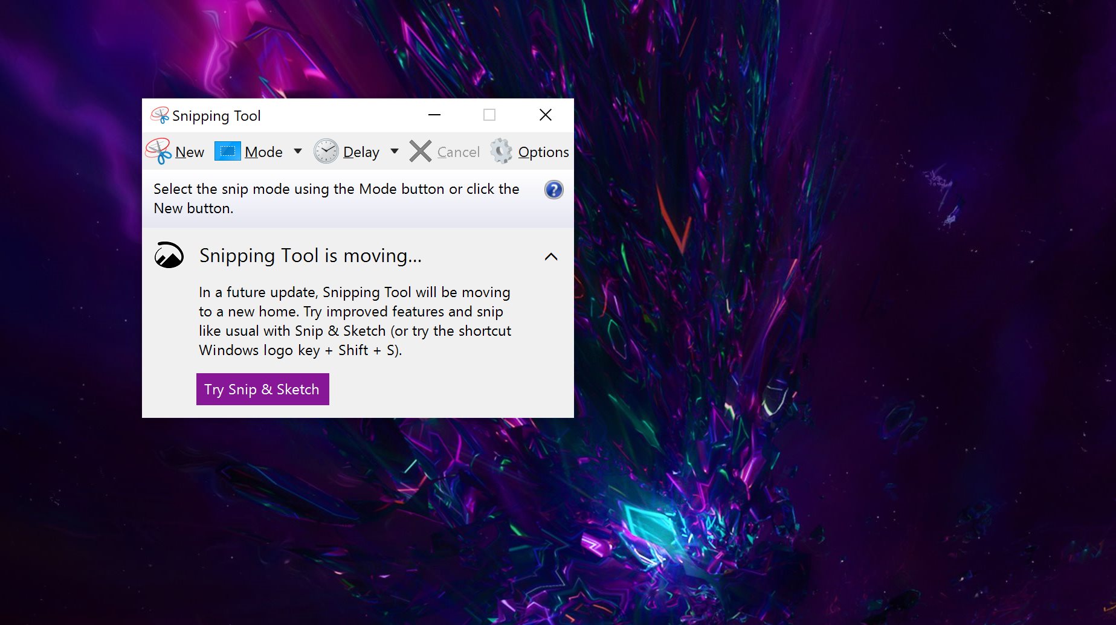Open the Mode dropdown arrow

pyautogui.click(x=298, y=151)
